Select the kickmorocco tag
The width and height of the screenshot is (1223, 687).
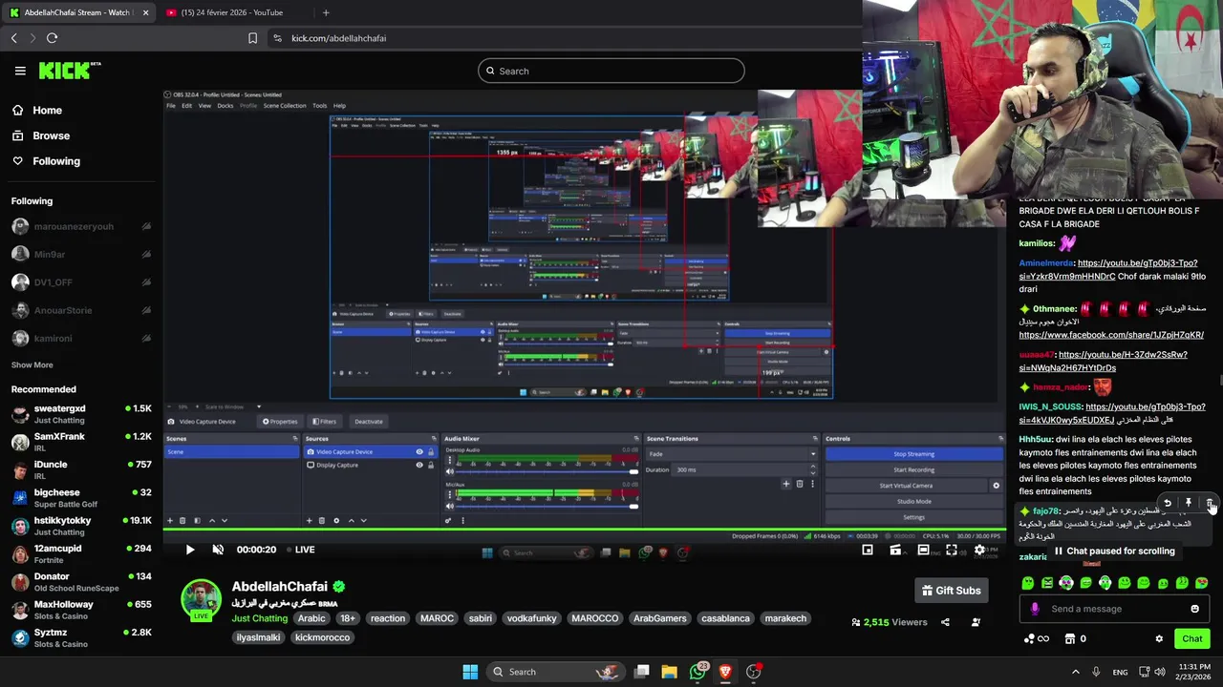coord(322,637)
